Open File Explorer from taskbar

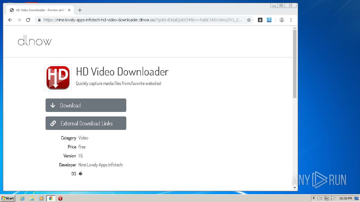pos(32,198)
